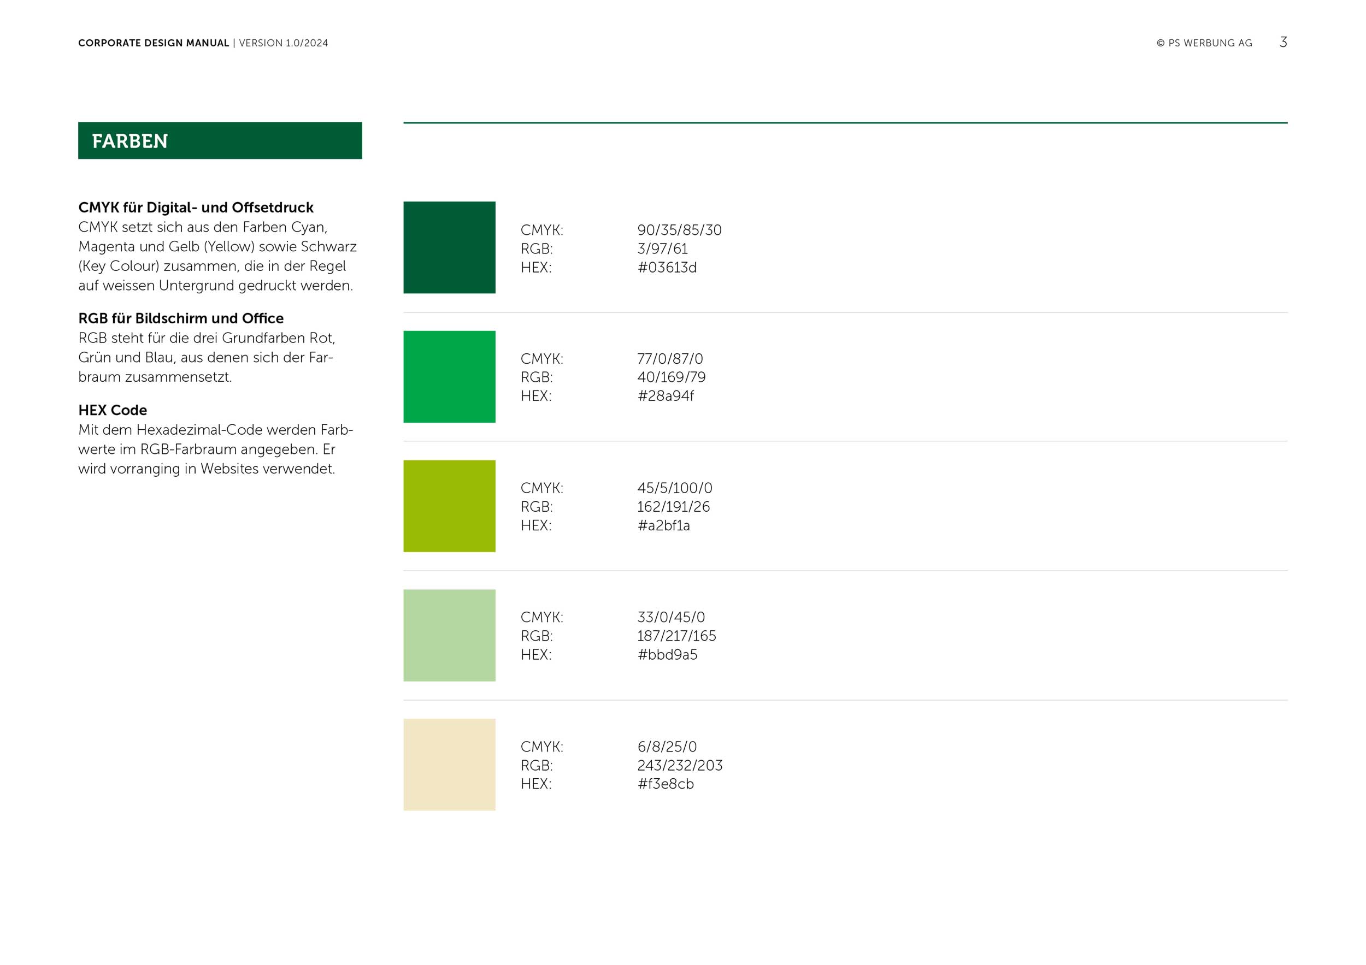Select the cream beige #f3e8cb swatch
This screenshot has width=1366, height=965.
[449, 765]
